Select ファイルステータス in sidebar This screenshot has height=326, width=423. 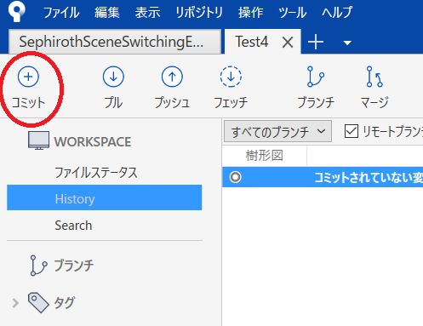click(96, 173)
